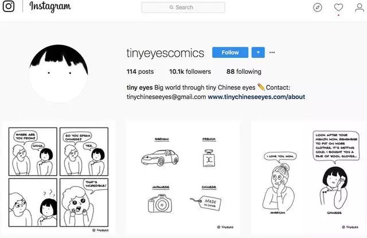Viewport: 367px width, 238px height.
Task: Click the tinyeyescomics username heading
Action: [165, 53]
